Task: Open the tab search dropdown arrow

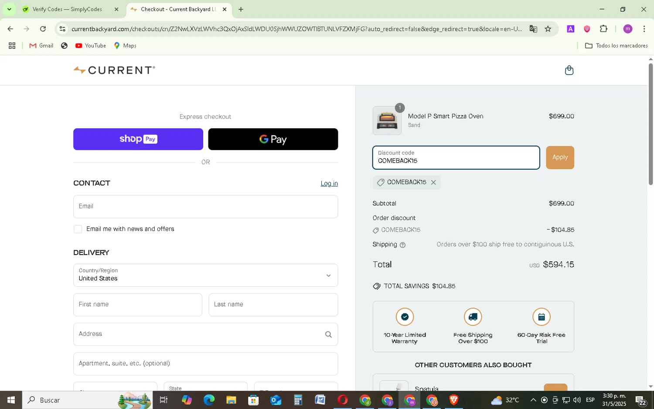Action: (9, 9)
